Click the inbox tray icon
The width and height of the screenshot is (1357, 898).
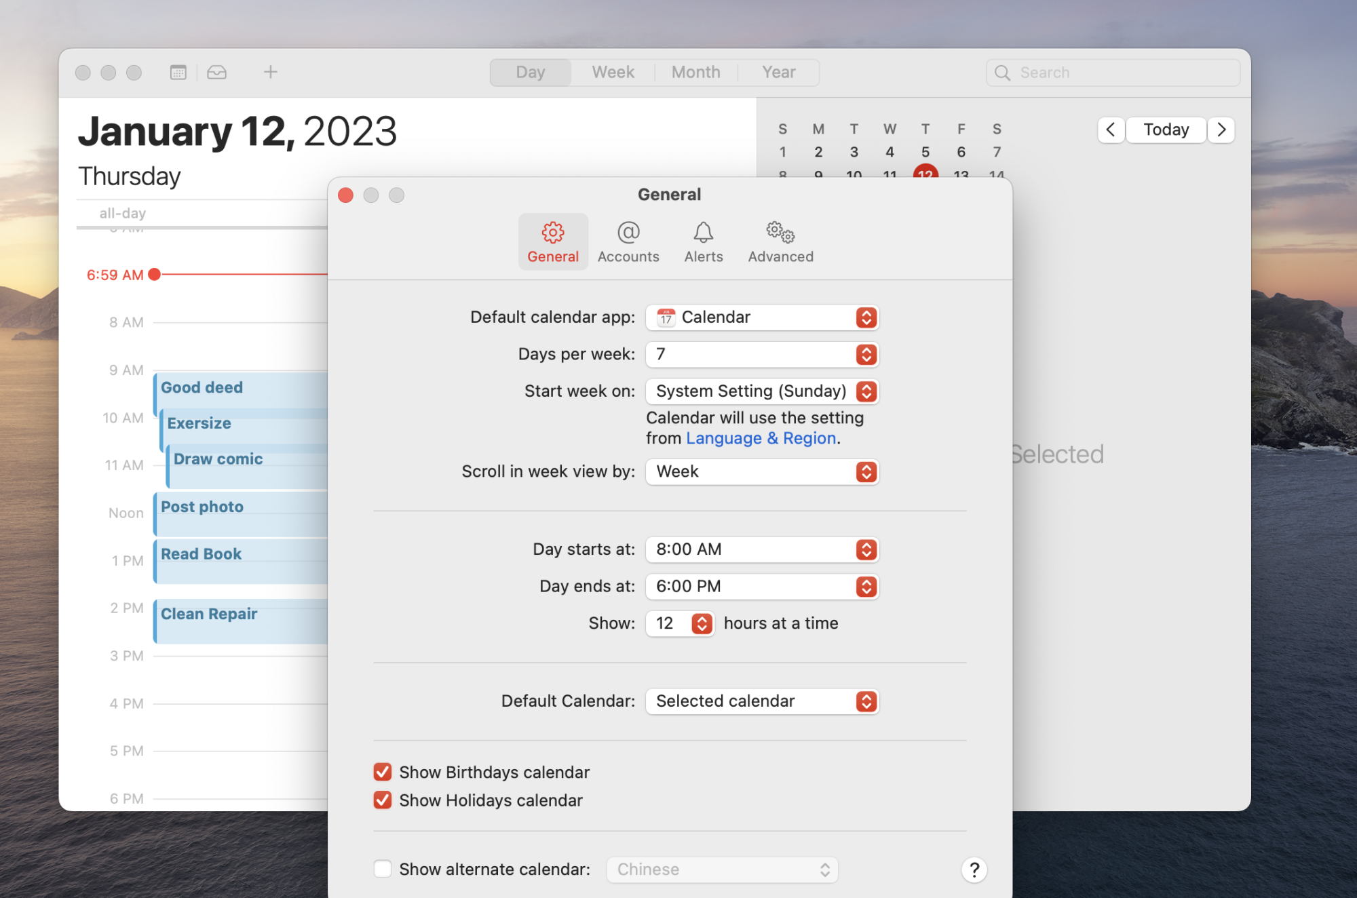(216, 72)
